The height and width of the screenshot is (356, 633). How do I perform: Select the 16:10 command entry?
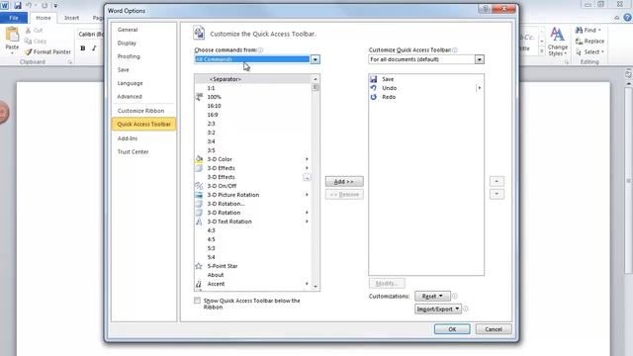[x=253, y=106]
